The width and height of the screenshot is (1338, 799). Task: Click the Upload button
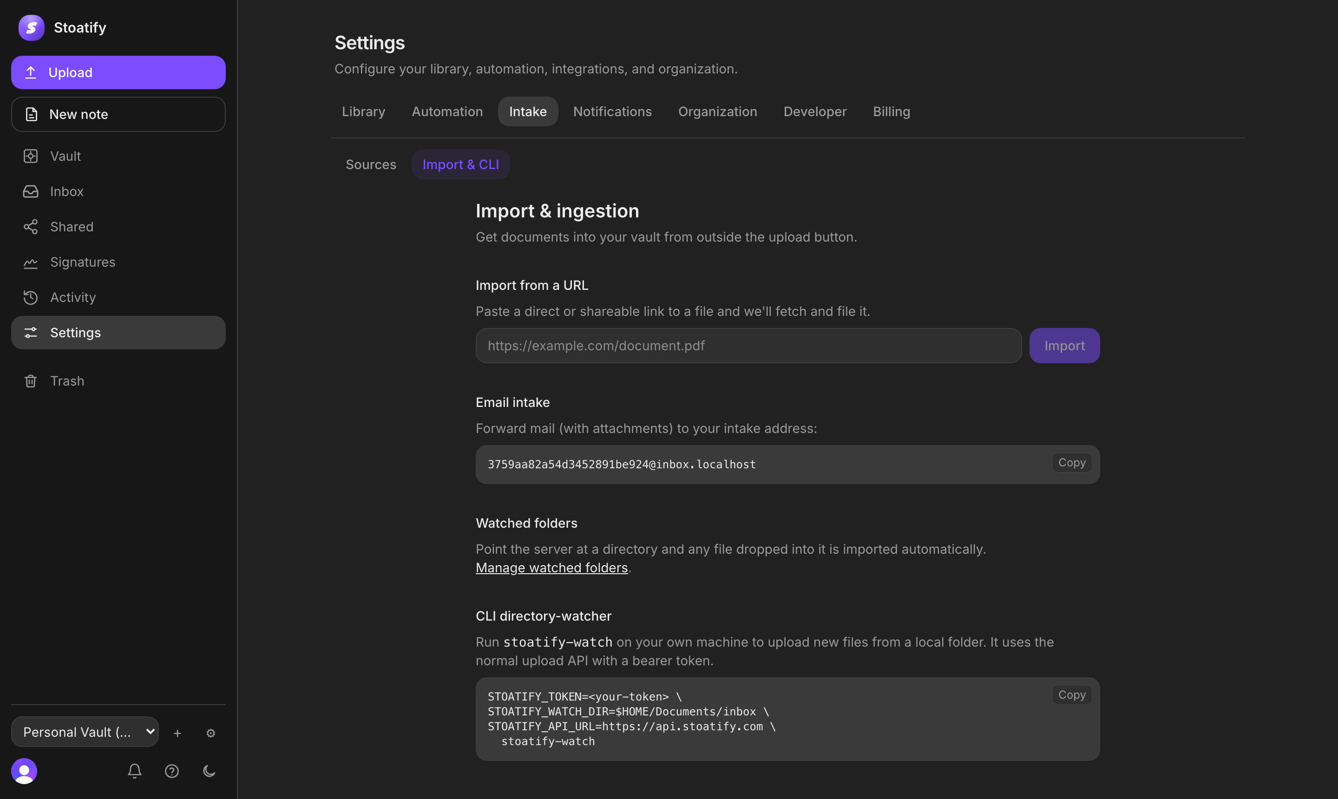point(118,72)
